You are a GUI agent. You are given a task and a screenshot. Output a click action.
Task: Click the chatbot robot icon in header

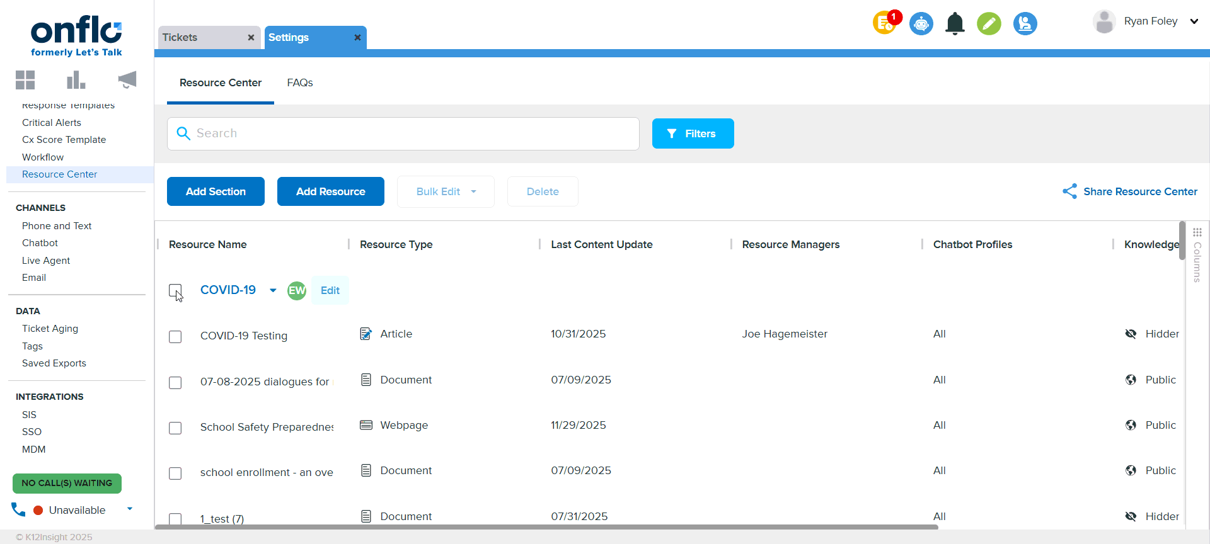(x=921, y=24)
